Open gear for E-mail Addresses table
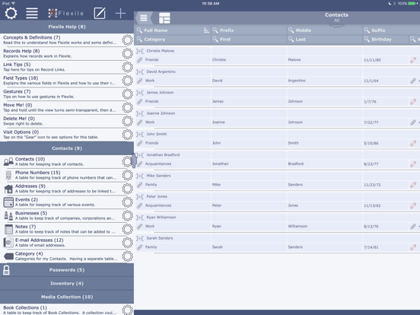The height and width of the screenshot is (315, 420). [x=128, y=243]
